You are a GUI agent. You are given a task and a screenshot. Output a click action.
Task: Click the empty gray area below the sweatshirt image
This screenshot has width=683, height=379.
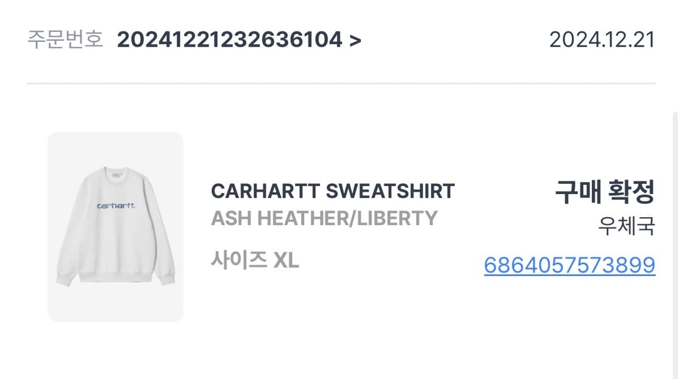tap(115, 306)
